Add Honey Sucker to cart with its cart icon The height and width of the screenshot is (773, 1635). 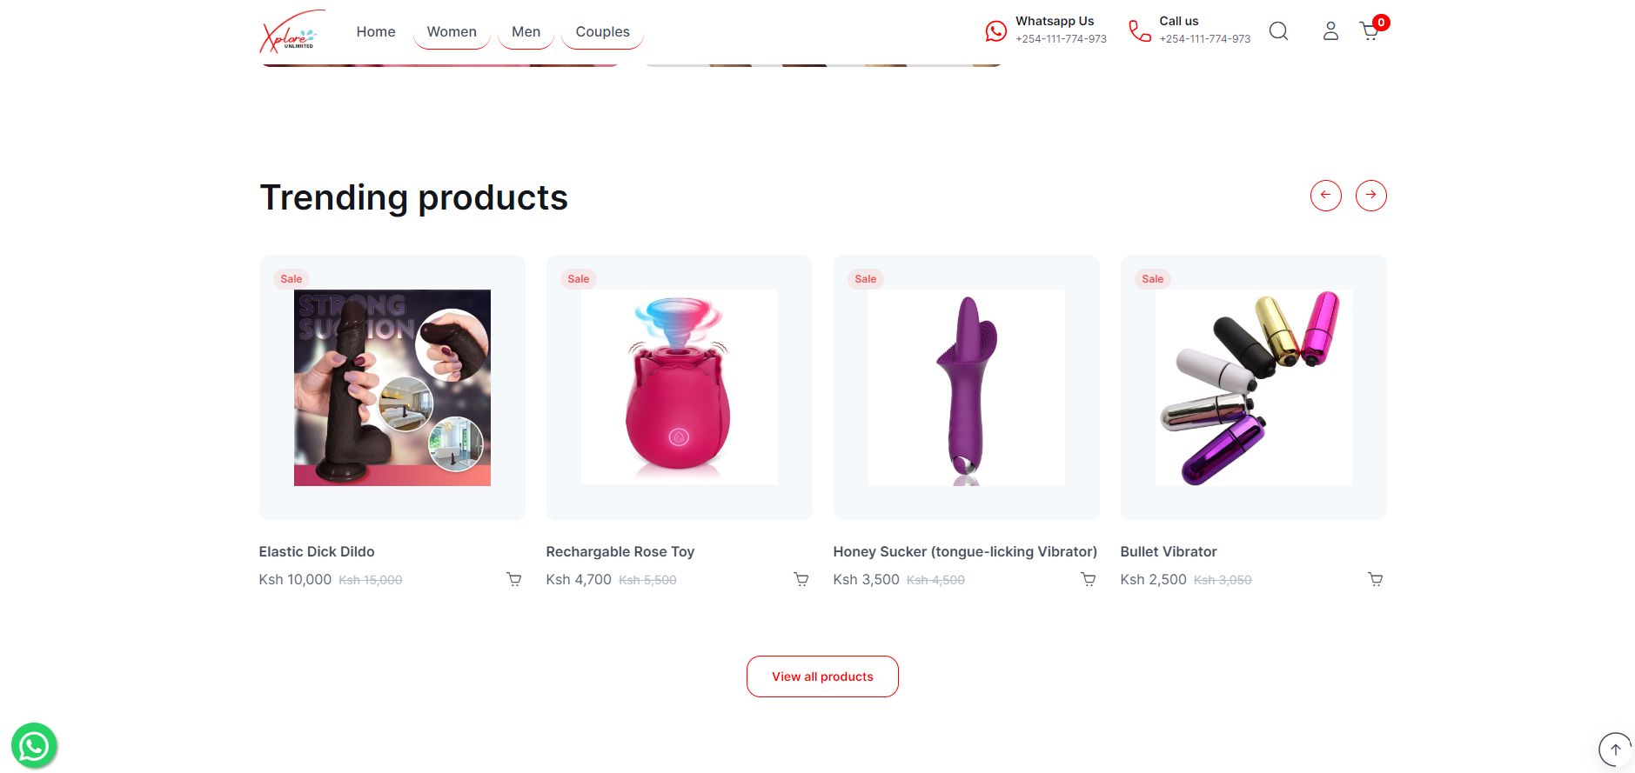click(1089, 579)
